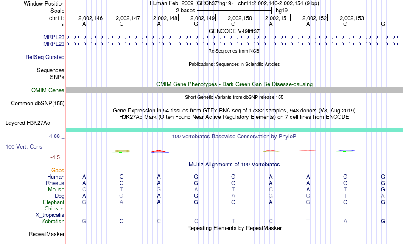
Task: Click the SNPs track label
Action: tap(57, 77)
